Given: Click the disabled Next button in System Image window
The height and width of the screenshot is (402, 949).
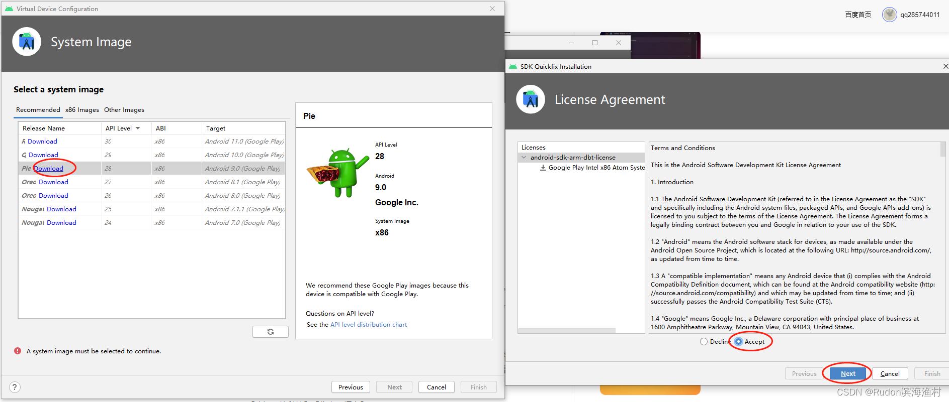Looking at the screenshot, I should point(394,387).
